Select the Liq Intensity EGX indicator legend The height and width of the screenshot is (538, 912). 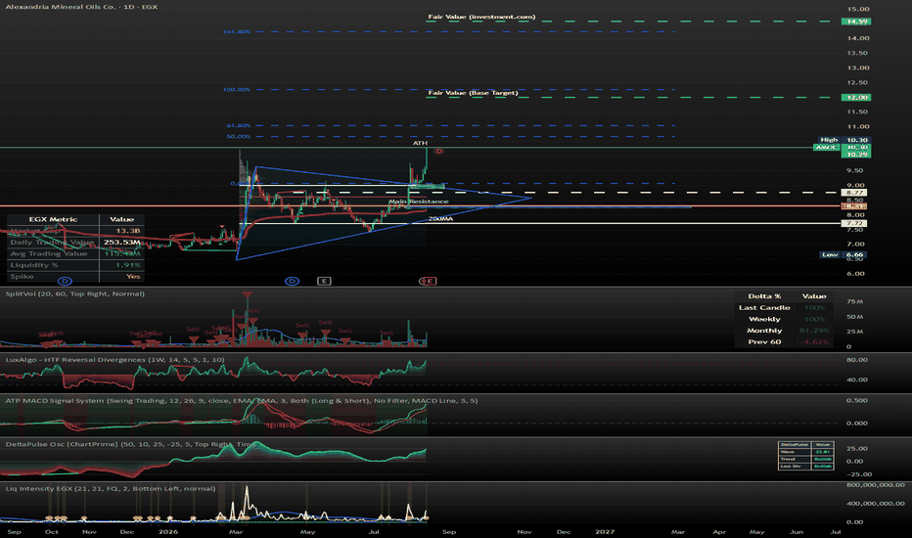(x=111, y=488)
